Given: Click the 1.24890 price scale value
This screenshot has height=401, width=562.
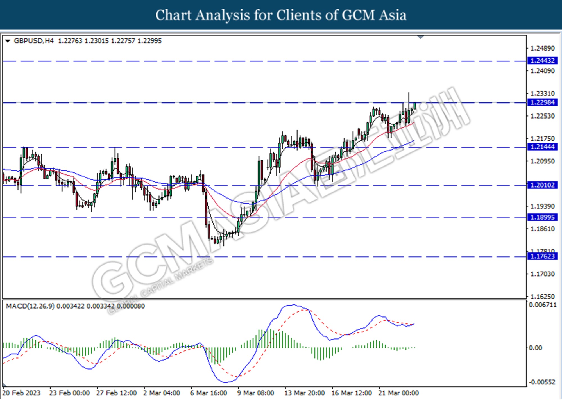Looking at the screenshot, I should tap(542, 49).
